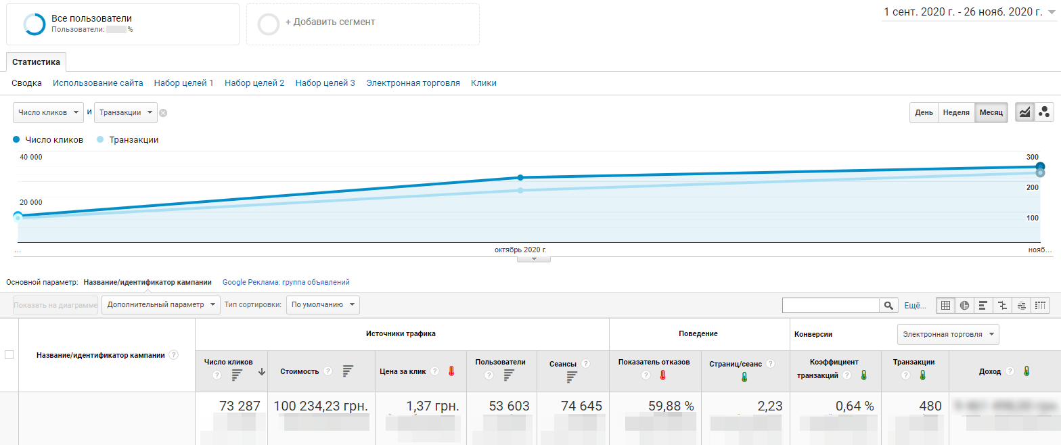Click the green thermometer beside Доход
This screenshot has height=445, width=1061.
1026,371
